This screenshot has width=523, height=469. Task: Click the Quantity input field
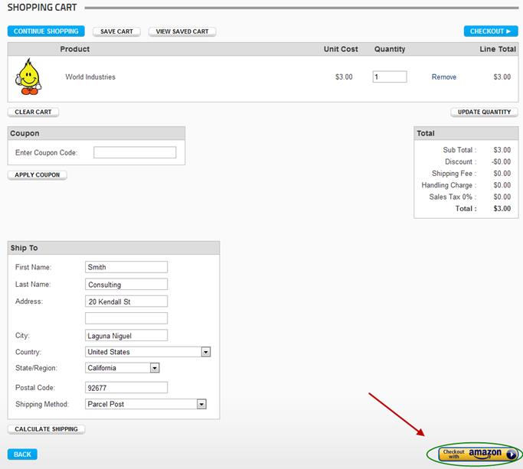pyautogui.click(x=389, y=77)
